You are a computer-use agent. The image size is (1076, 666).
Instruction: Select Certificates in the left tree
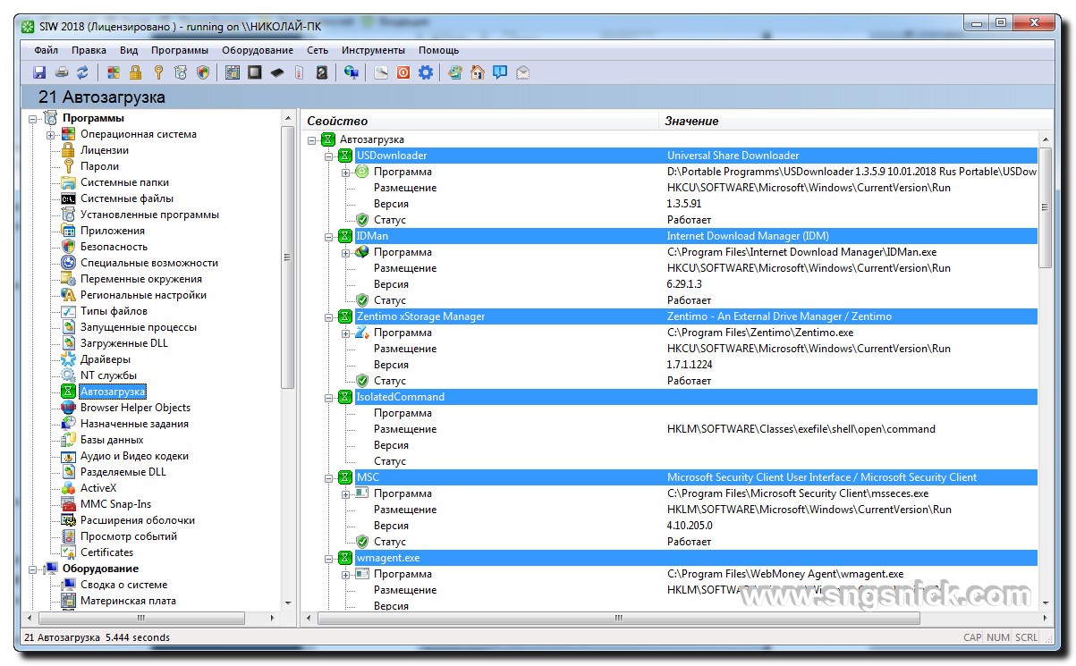coord(107,552)
